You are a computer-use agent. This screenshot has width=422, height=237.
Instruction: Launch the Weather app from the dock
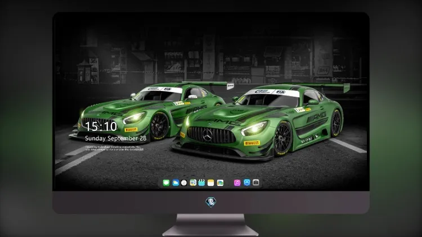click(176, 183)
